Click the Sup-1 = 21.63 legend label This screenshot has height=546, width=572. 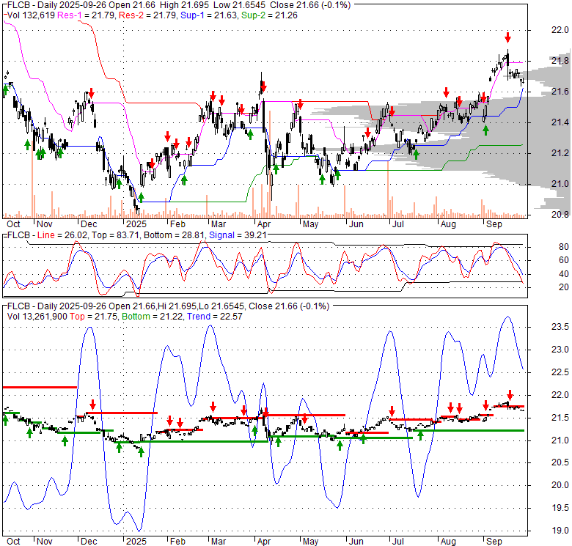click(x=208, y=15)
